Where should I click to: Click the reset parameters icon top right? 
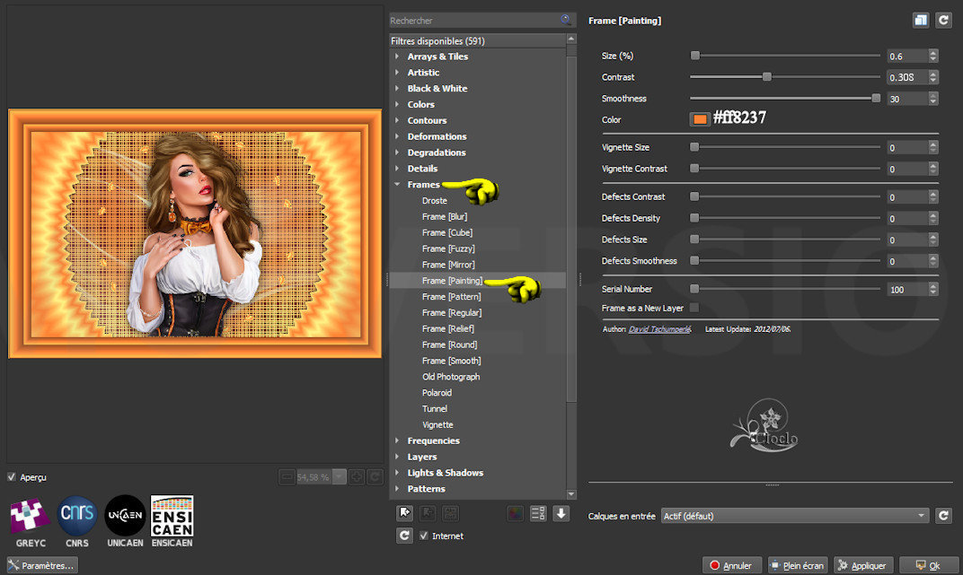(x=943, y=21)
